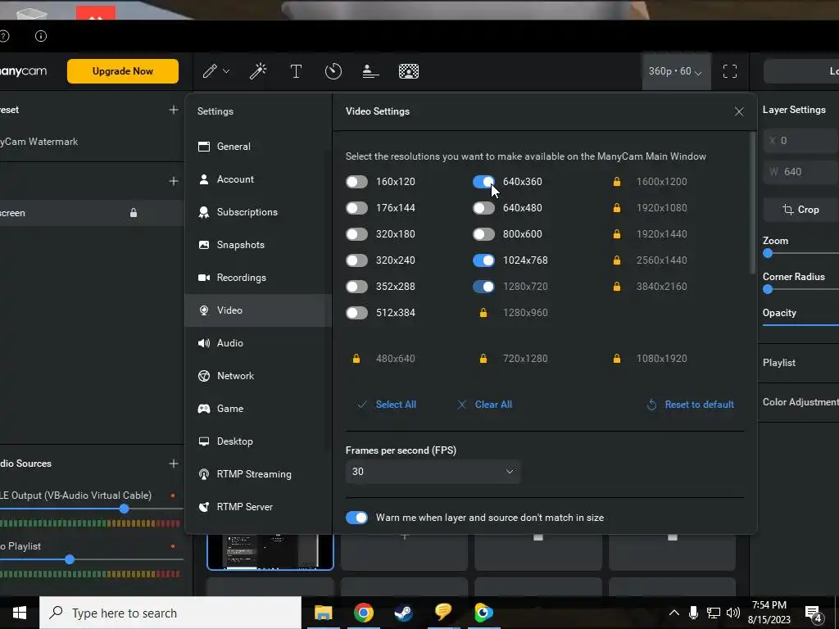
Task: Open system volume control in tray
Action: [x=733, y=613]
